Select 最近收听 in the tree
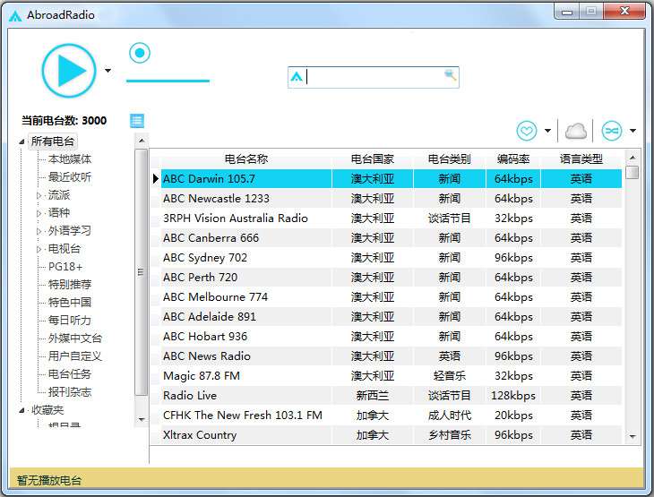 pos(70,176)
